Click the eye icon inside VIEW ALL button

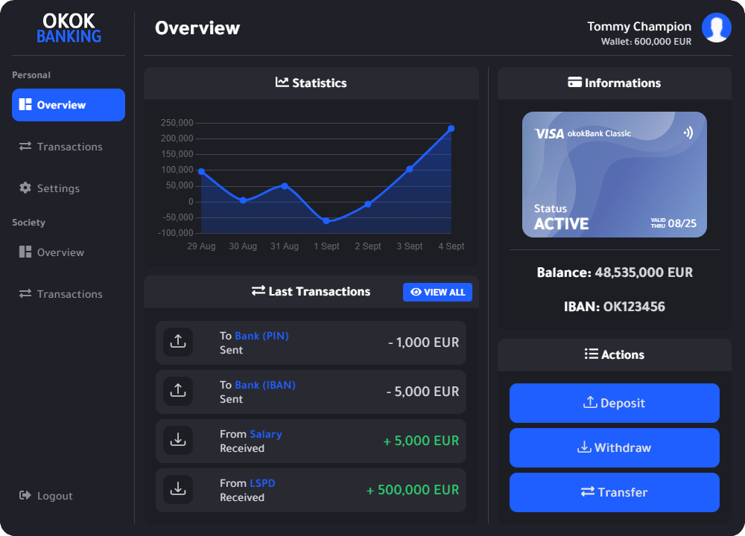(416, 292)
